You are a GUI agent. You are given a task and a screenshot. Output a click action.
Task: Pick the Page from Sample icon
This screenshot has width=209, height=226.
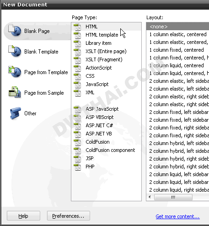click(x=15, y=92)
